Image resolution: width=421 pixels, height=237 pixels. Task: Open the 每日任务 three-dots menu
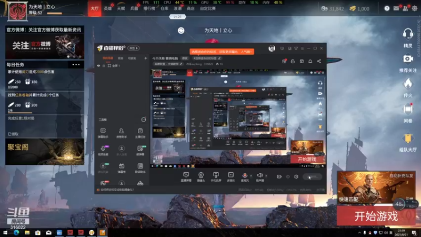click(x=76, y=64)
